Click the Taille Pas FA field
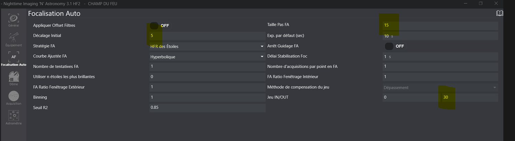515x141 pixels. (x=440, y=25)
